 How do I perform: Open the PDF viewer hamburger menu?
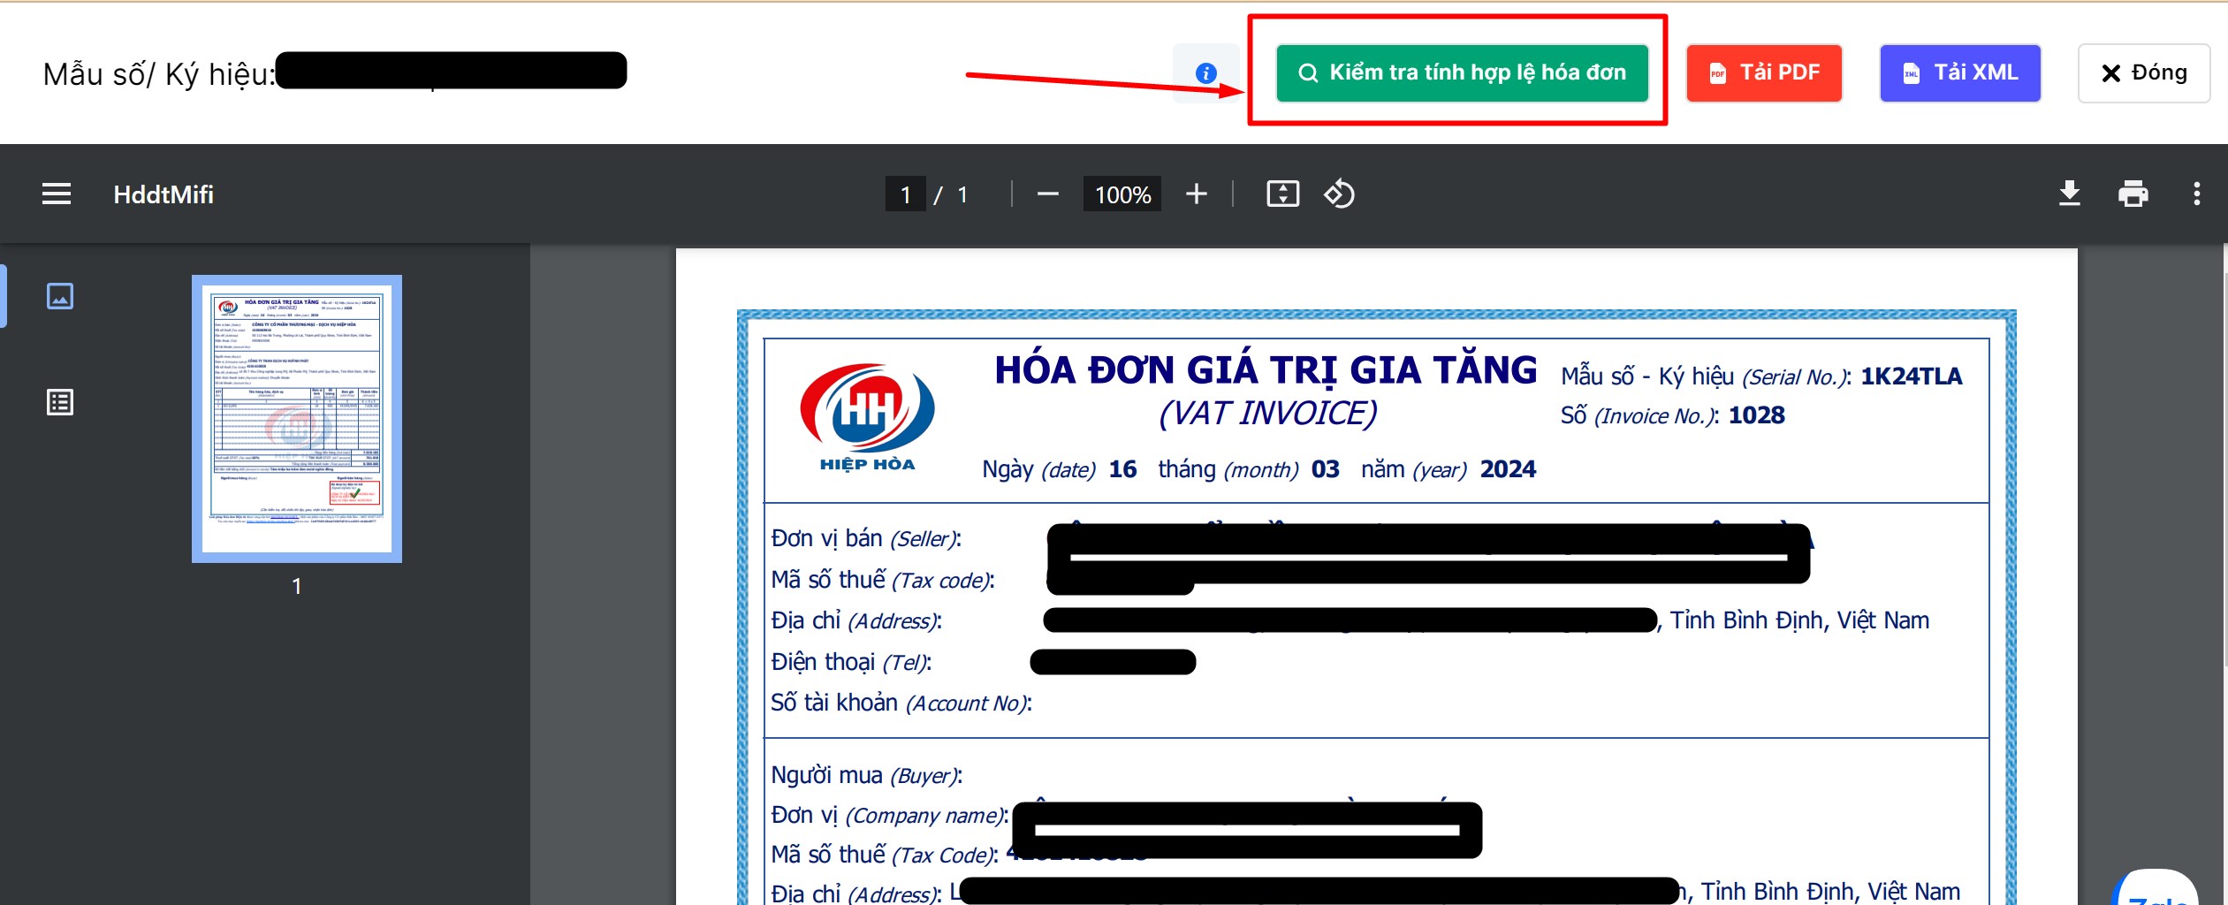(57, 194)
